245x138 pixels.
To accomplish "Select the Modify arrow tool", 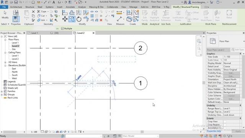I will [x=5, y=13].
